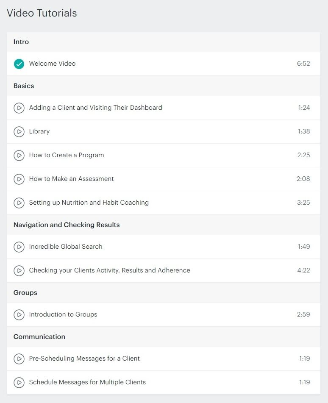
Task: Play icon for Pre-Scheduling Messages for a Client
Action: pyautogui.click(x=19, y=359)
